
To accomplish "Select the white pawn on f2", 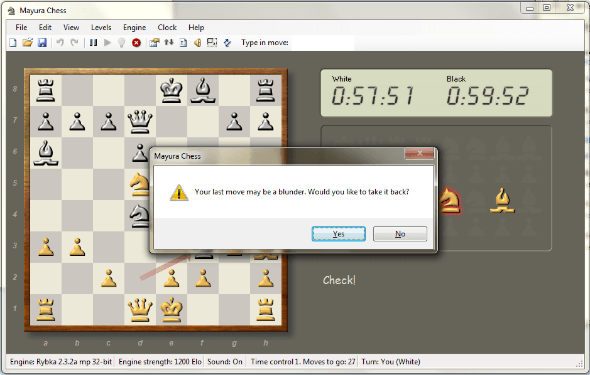I will (x=203, y=278).
